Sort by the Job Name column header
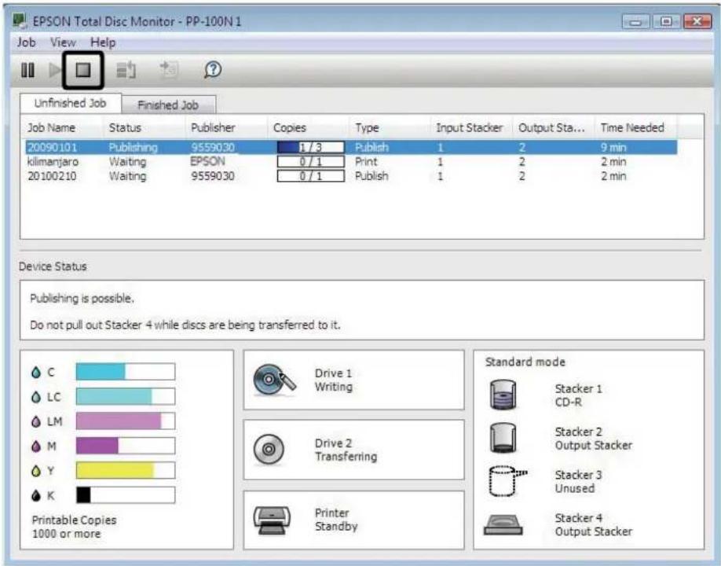721x566 pixels. click(61, 127)
